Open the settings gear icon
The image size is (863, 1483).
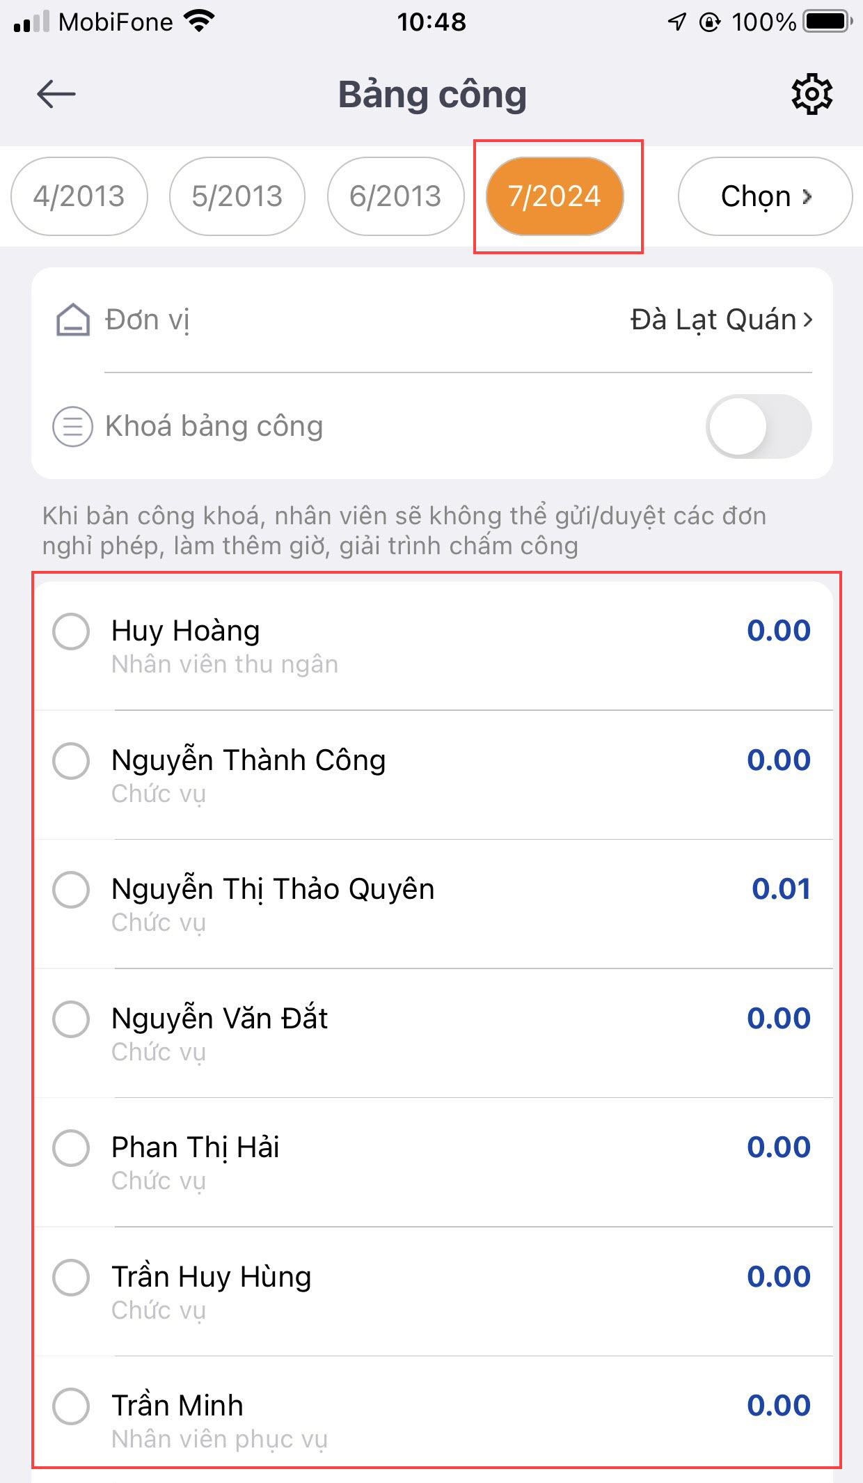811,94
